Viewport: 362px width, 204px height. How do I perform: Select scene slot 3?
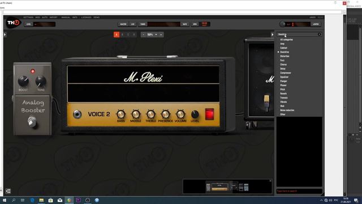128,35
